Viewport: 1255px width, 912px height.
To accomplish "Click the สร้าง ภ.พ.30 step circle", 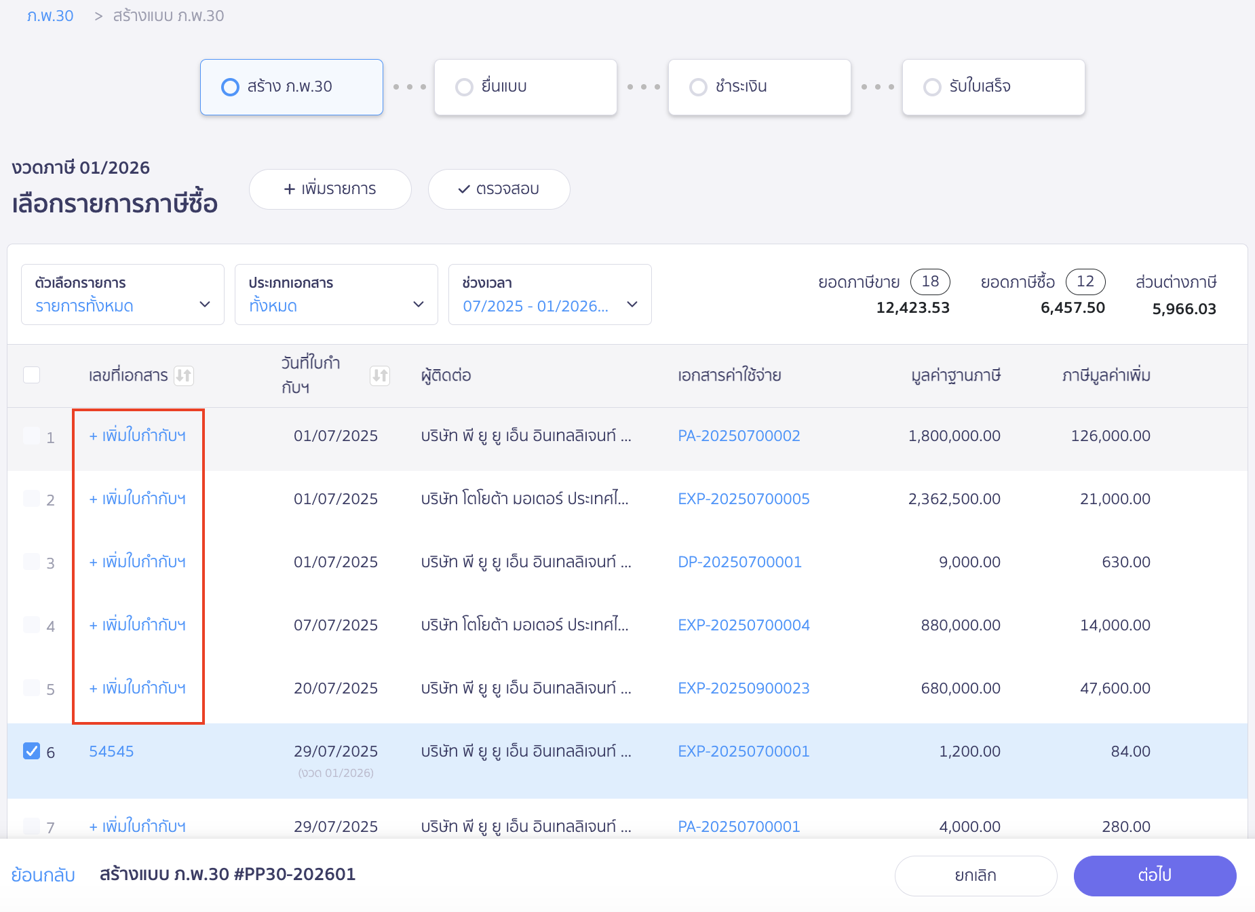I will [x=231, y=87].
